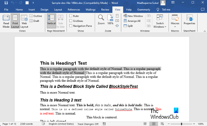Click Track Changes: Off in the status bar
Screen dimensions: 207x126
pos(88,124)
